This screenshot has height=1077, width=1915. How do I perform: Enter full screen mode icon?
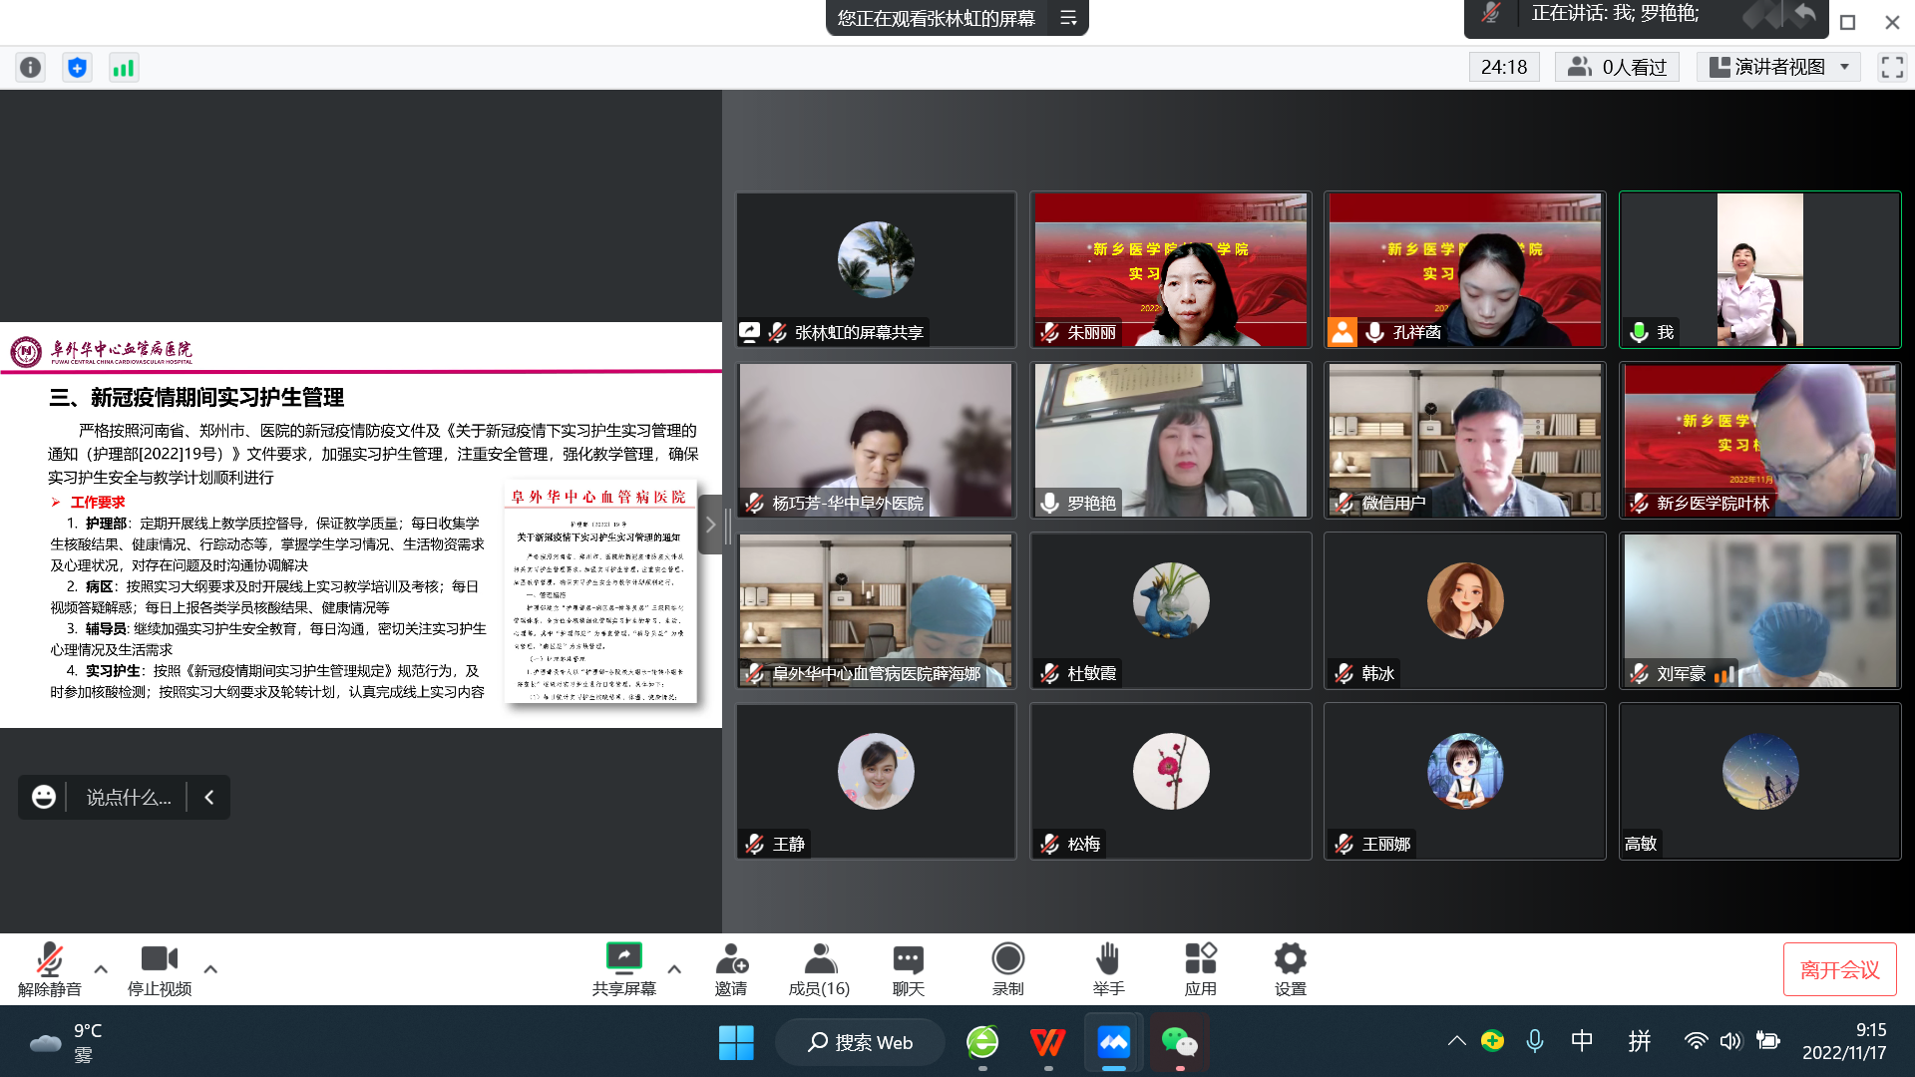[1892, 67]
